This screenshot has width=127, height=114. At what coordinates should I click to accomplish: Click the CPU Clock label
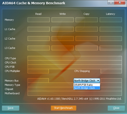click(10, 62)
